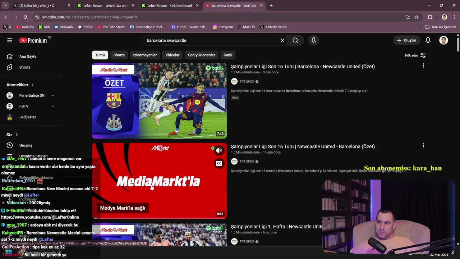460x259 pixels.
Task: Select the Shorts filter chip
Action: point(119,55)
